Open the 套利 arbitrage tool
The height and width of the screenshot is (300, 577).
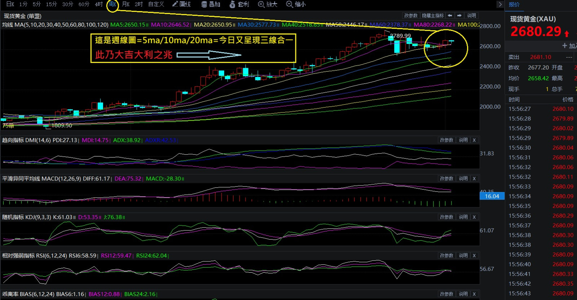pyautogui.click(x=239, y=4)
